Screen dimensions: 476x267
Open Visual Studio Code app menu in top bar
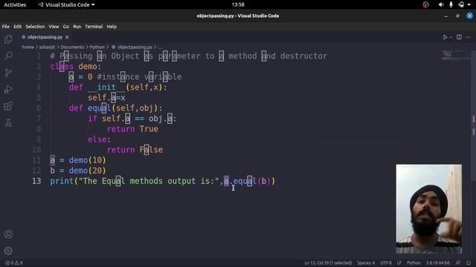pos(66,4)
